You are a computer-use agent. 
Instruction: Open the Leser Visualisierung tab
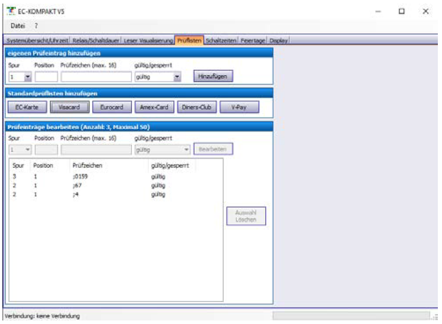click(148, 41)
